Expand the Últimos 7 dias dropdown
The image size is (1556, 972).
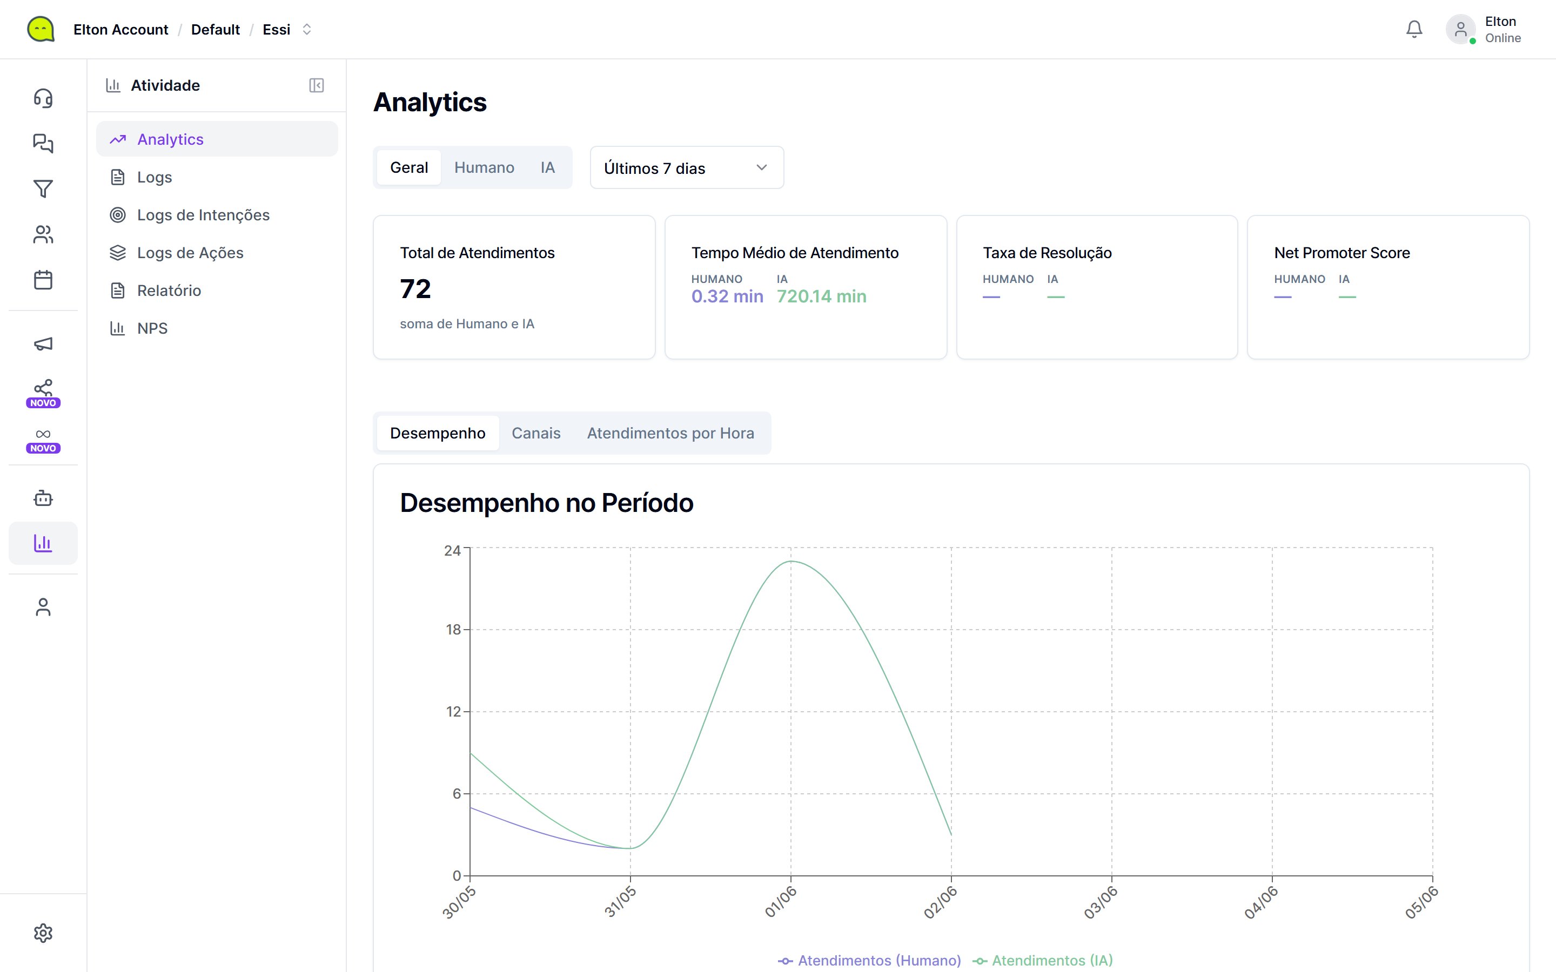pyautogui.click(x=687, y=168)
